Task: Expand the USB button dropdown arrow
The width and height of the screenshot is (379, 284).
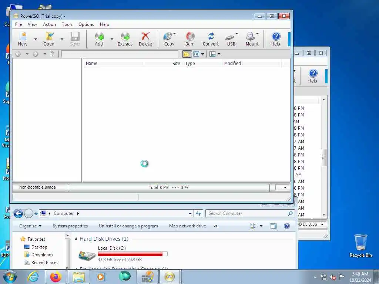Action: (237, 34)
